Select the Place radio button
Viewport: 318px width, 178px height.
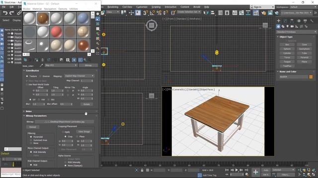(77, 136)
